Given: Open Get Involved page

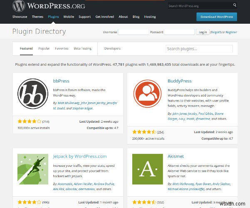Looking at the screenshot, I should [104, 17].
